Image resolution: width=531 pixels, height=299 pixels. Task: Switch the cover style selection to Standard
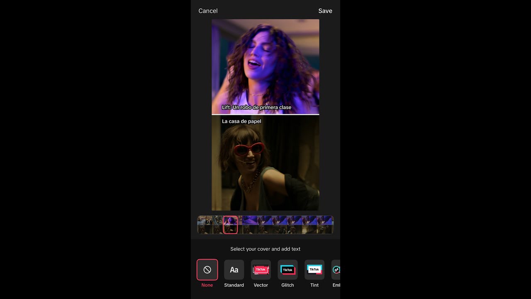234,270
